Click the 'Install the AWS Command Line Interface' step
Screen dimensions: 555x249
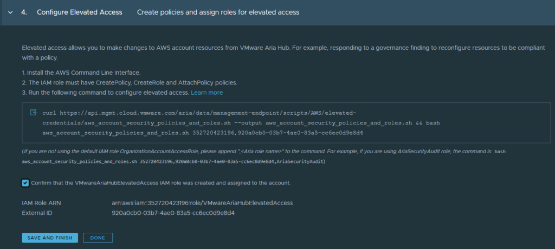[81, 73]
